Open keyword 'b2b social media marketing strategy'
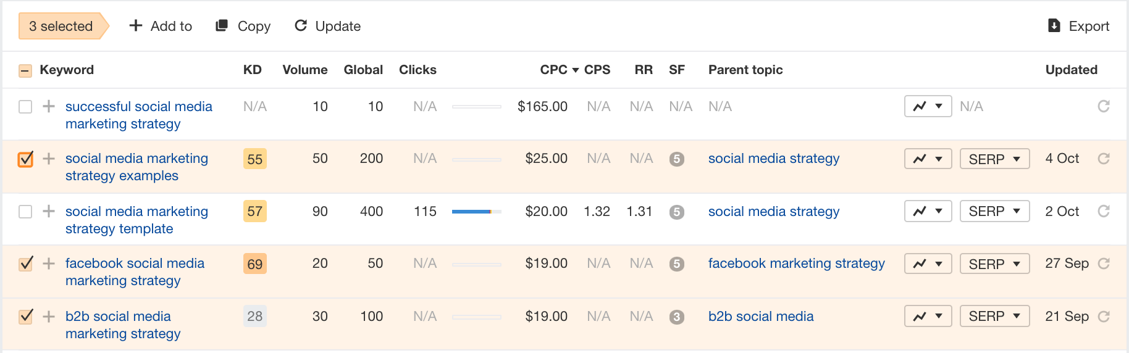The height and width of the screenshot is (353, 1129). coord(123,325)
